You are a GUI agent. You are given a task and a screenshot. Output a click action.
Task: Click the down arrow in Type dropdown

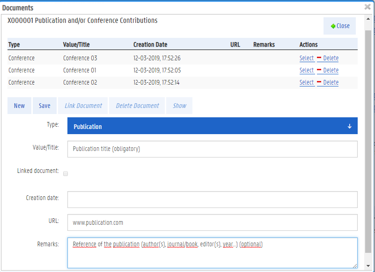pos(349,127)
